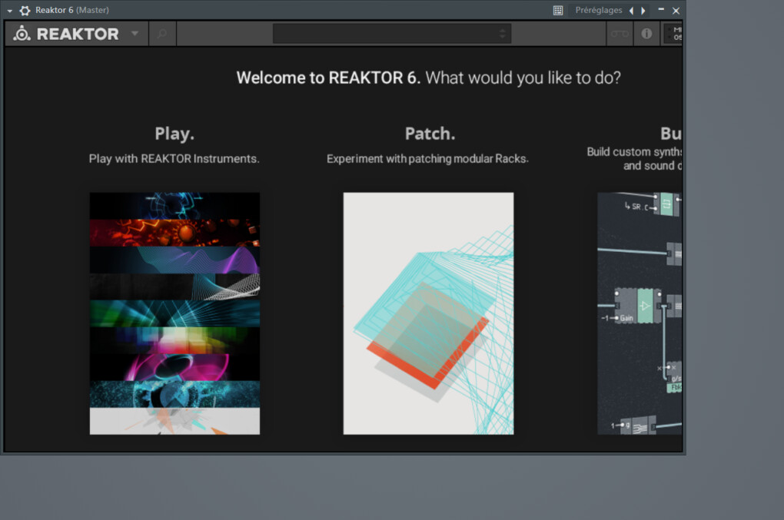Open the plugin options arrow in title bar
The height and width of the screenshot is (520, 784).
9,11
